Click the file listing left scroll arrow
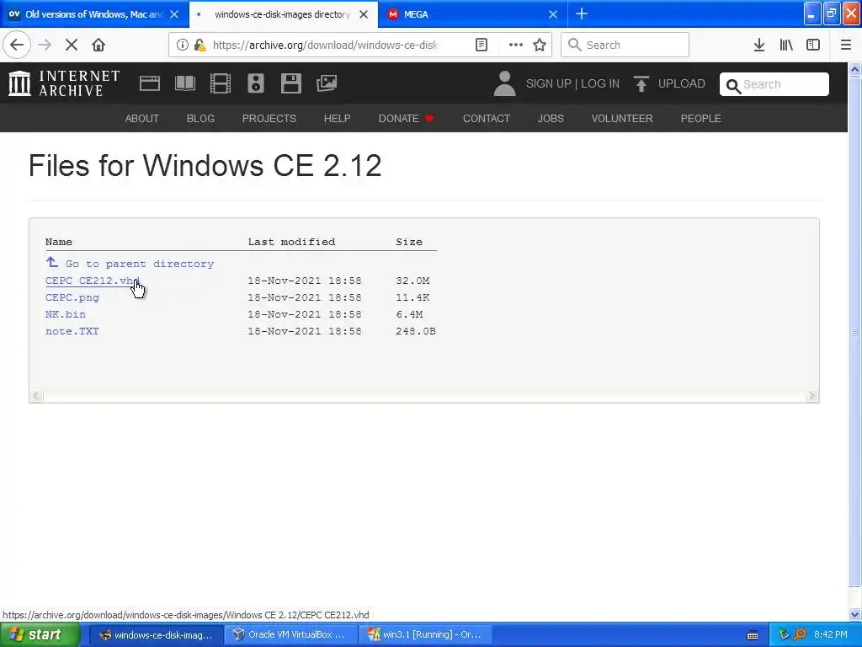Image resolution: width=862 pixels, height=647 pixels. [x=36, y=396]
